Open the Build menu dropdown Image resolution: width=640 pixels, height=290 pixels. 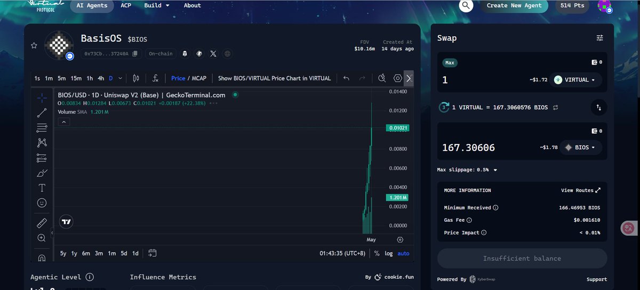coord(157,5)
